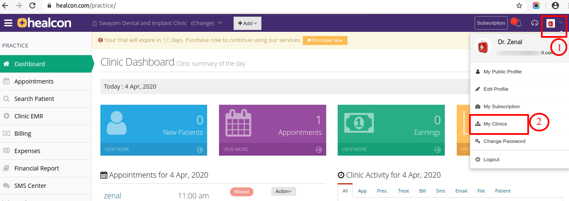Open Financial Report section

coord(46,168)
